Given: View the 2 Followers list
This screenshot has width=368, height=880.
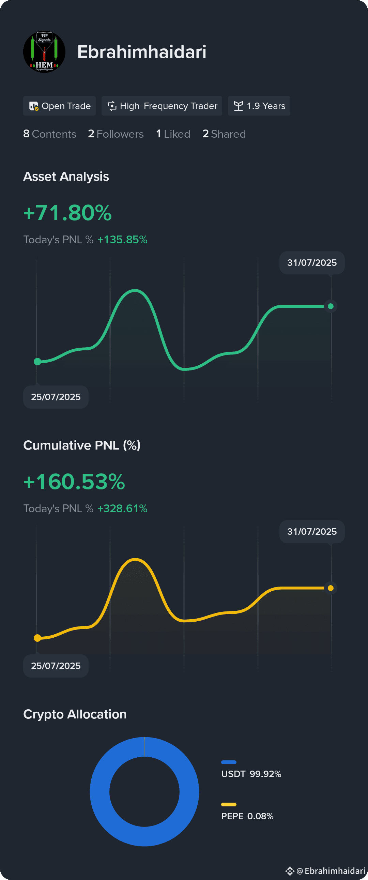Looking at the screenshot, I should click(116, 134).
